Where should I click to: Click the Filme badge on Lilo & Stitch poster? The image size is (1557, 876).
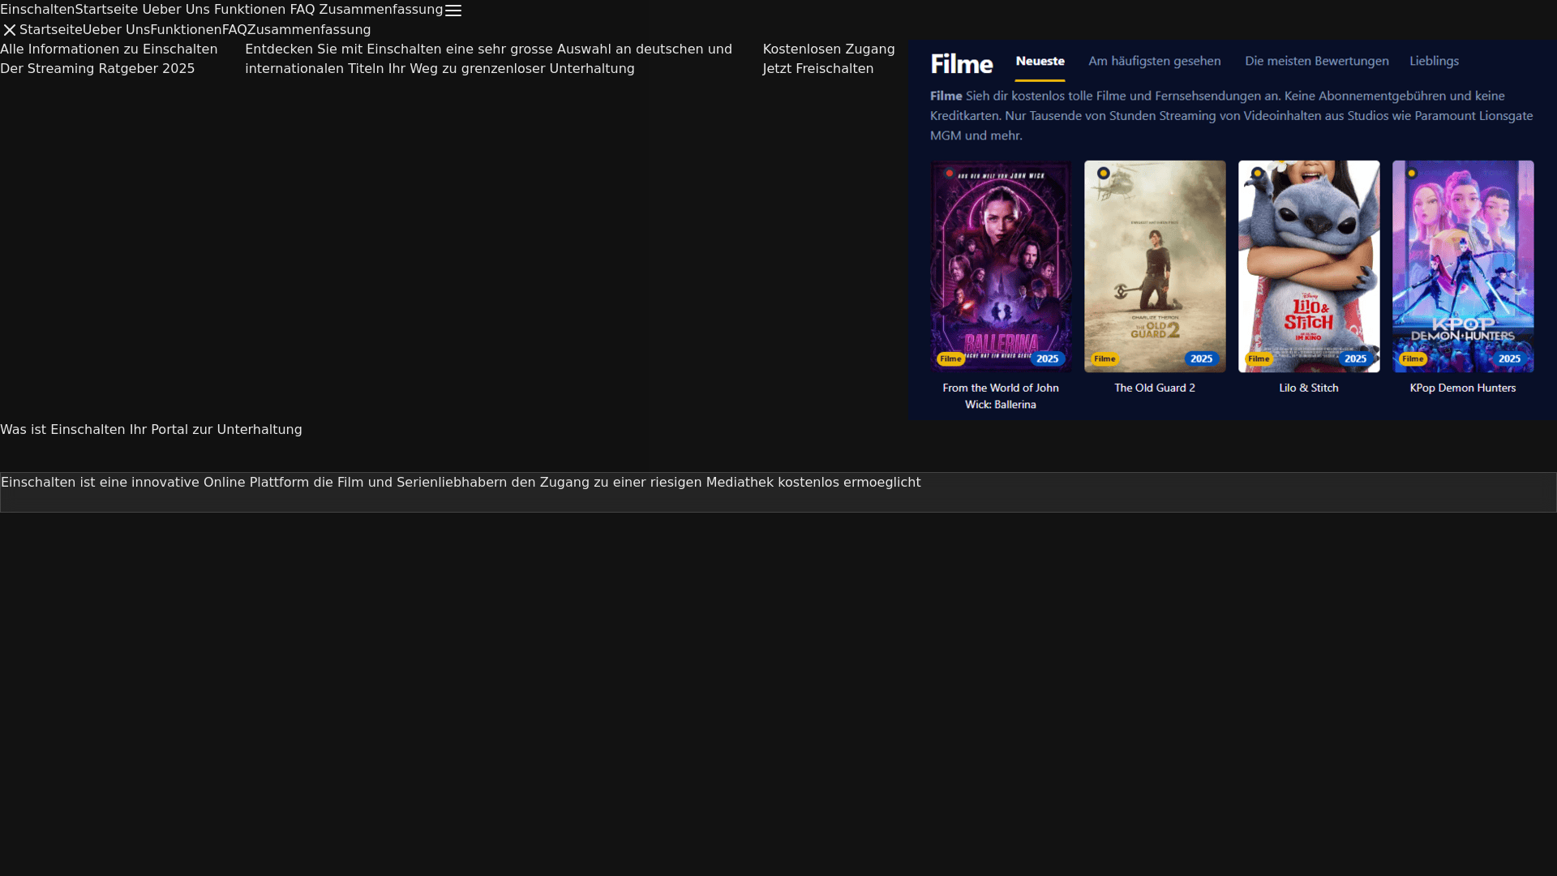(x=1259, y=359)
